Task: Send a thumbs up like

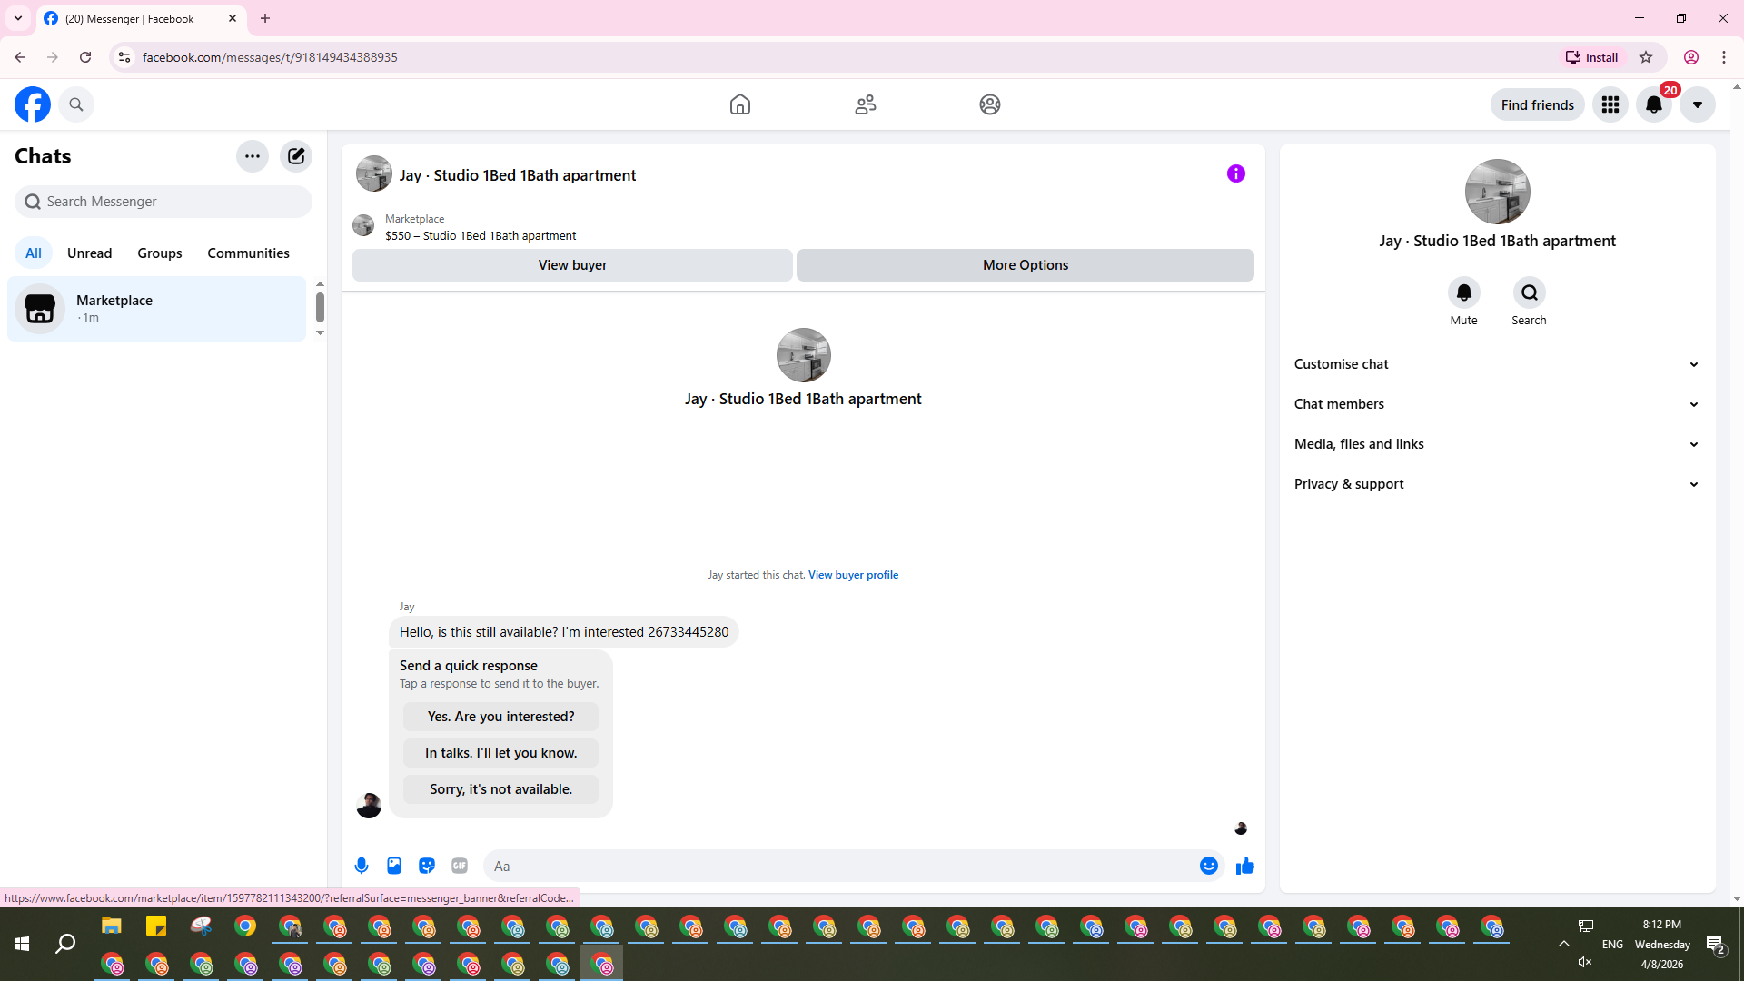Action: (1244, 866)
